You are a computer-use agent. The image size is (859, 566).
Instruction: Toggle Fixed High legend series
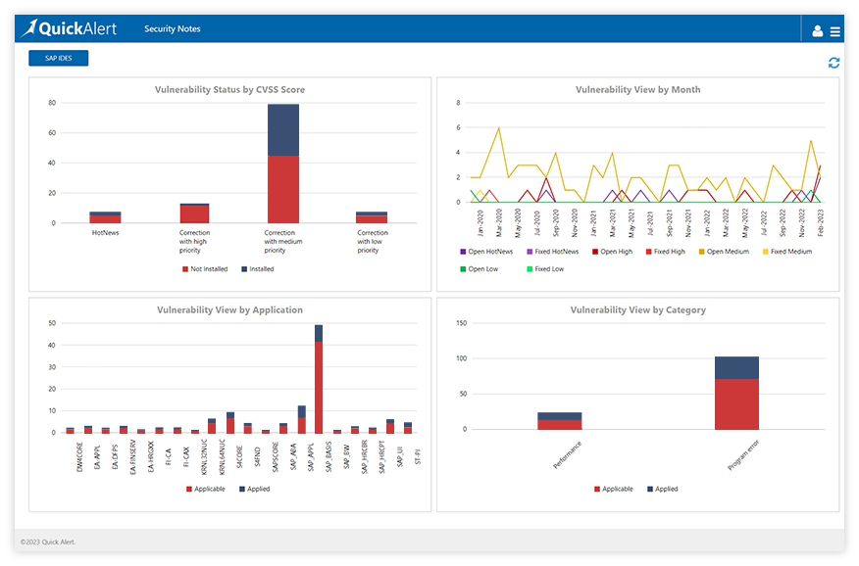tap(666, 252)
